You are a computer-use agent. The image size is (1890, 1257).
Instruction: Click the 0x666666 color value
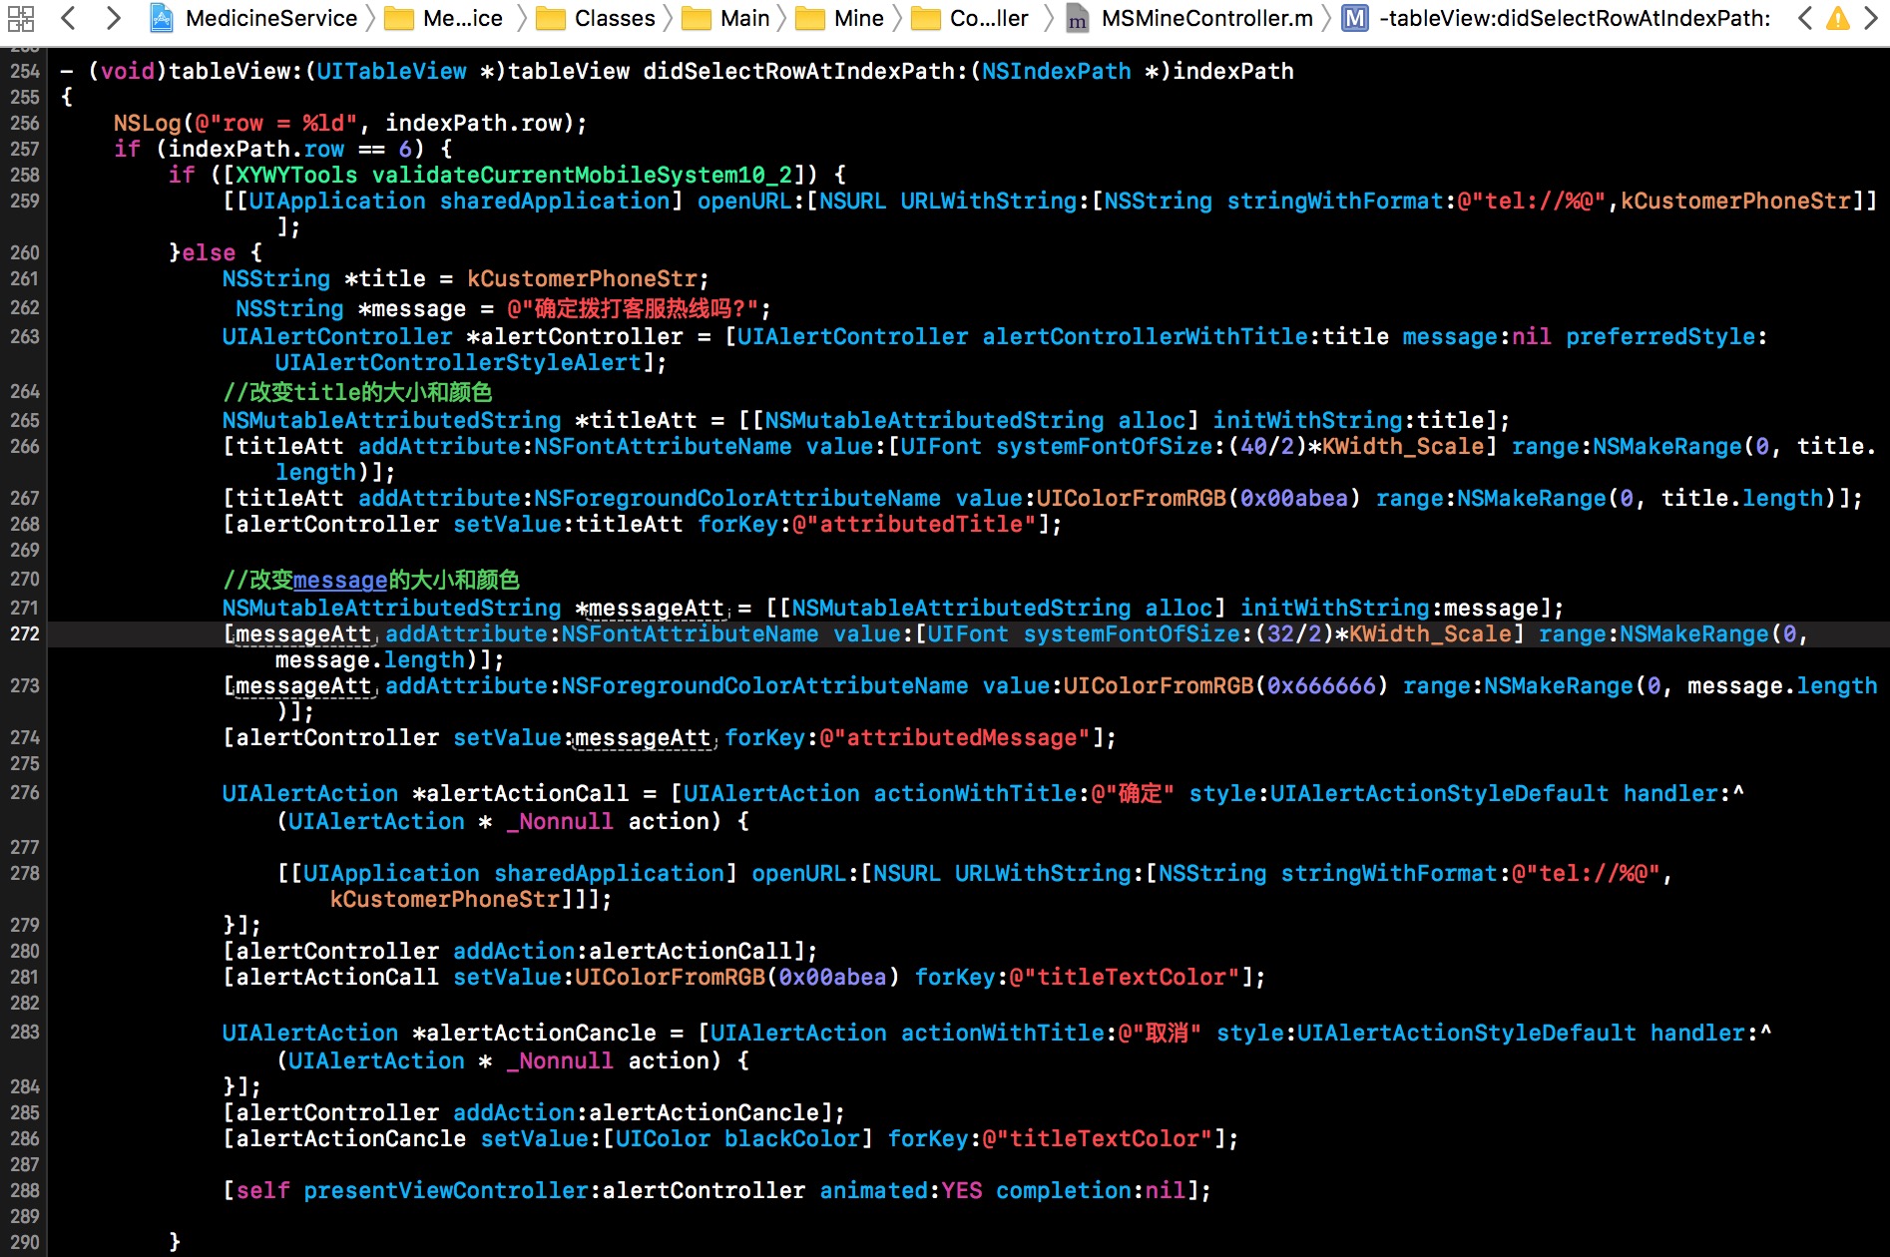pos(1321,685)
